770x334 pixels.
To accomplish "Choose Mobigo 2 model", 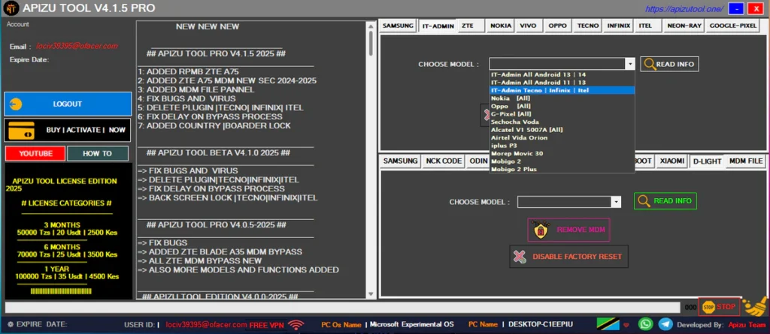I will pos(562,161).
